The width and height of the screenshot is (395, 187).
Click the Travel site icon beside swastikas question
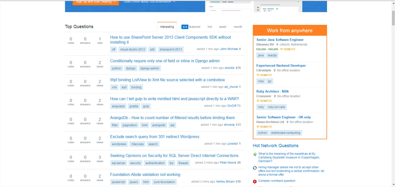255,154
